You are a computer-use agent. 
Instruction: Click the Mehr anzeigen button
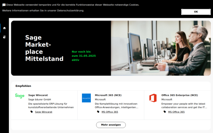(111, 125)
